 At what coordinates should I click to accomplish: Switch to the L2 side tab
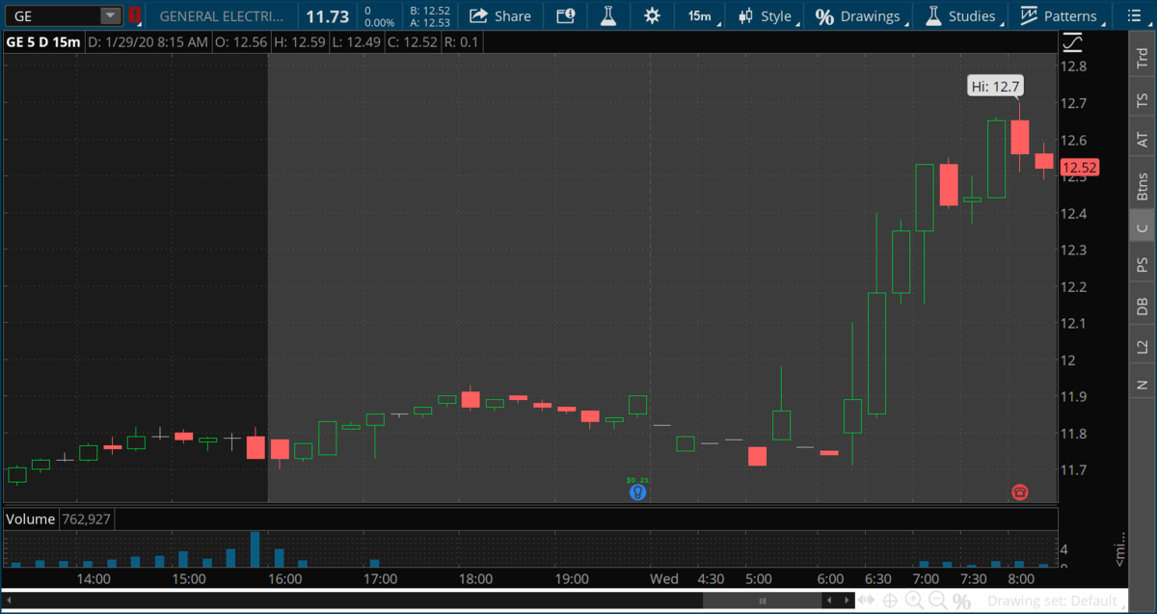[1143, 346]
